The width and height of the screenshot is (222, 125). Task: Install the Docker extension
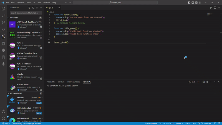click(39, 103)
